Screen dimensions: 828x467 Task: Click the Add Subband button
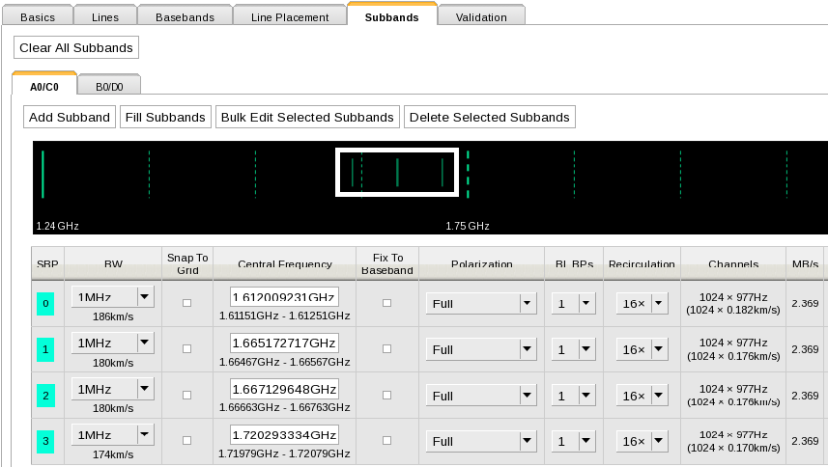tap(70, 117)
